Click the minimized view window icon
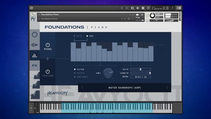This screenshot has height=119, width=211. tap(148, 8)
